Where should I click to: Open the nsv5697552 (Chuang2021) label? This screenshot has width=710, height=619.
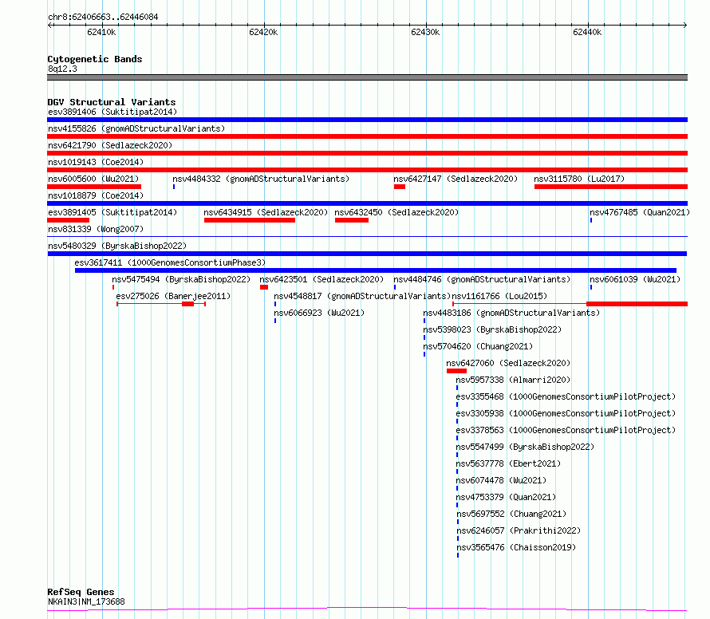[x=511, y=514]
